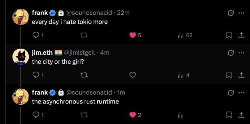Bookmark the "asynchronous rust runtime" tweet
This screenshot has height=124, width=250.
click(229, 115)
